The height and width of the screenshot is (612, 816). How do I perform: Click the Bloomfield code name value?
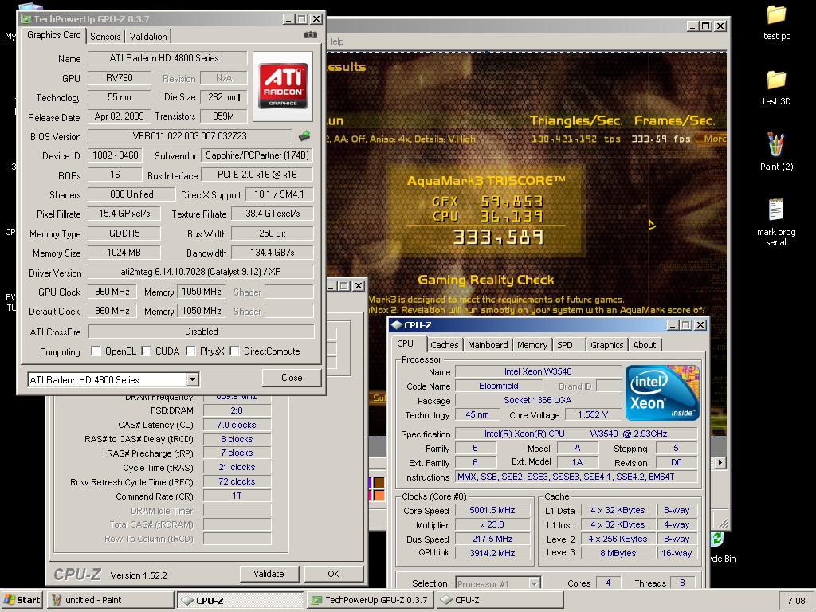pos(499,386)
